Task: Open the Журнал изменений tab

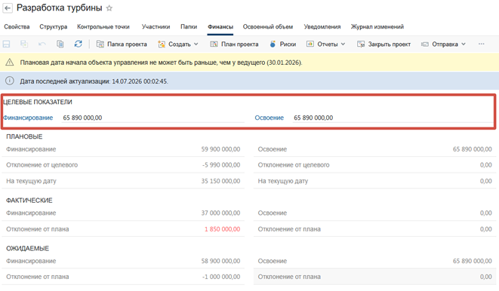Action: [x=377, y=26]
